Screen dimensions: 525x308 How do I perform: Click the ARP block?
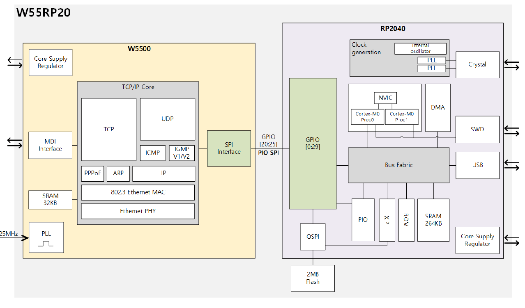(x=118, y=173)
